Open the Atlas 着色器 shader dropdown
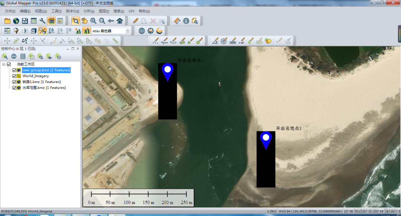 pos(128,31)
